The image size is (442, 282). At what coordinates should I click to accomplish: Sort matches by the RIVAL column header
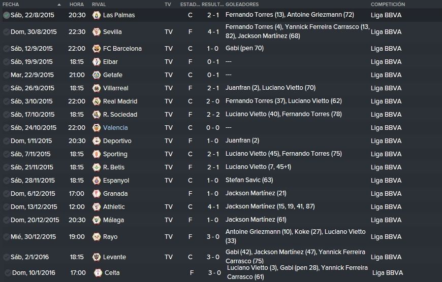(x=99, y=5)
